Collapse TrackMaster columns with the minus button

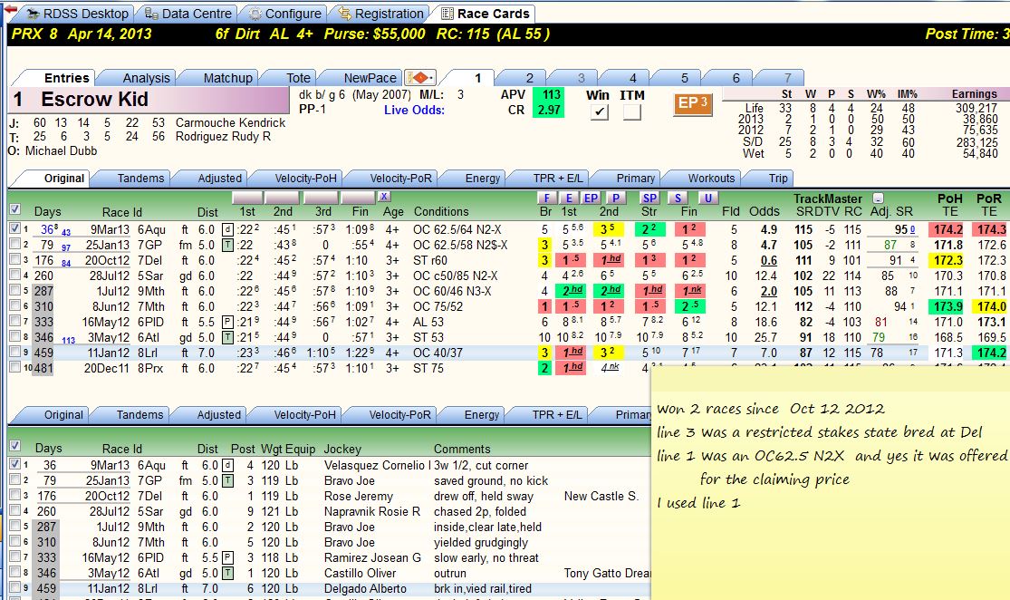coord(878,198)
